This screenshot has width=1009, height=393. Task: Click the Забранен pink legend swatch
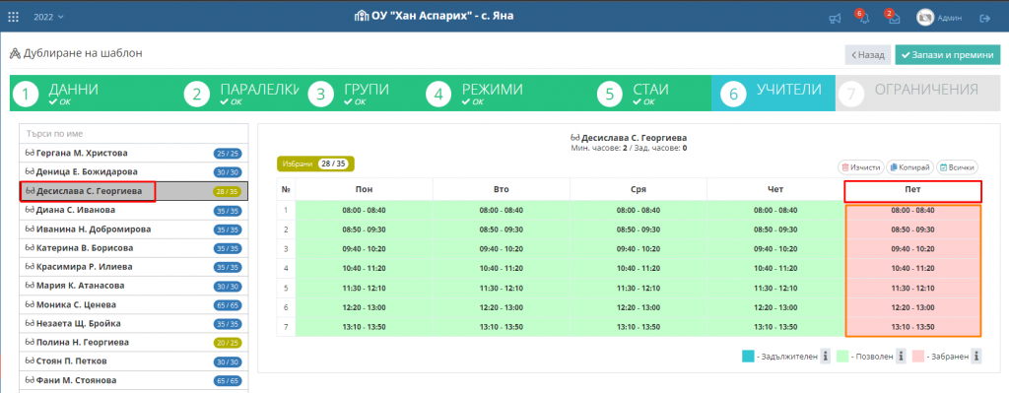coord(917,356)
